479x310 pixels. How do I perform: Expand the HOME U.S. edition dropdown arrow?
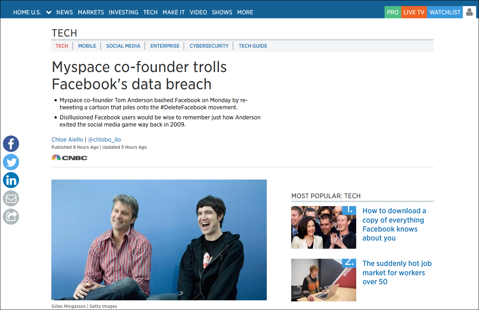(x=49, y=12)
